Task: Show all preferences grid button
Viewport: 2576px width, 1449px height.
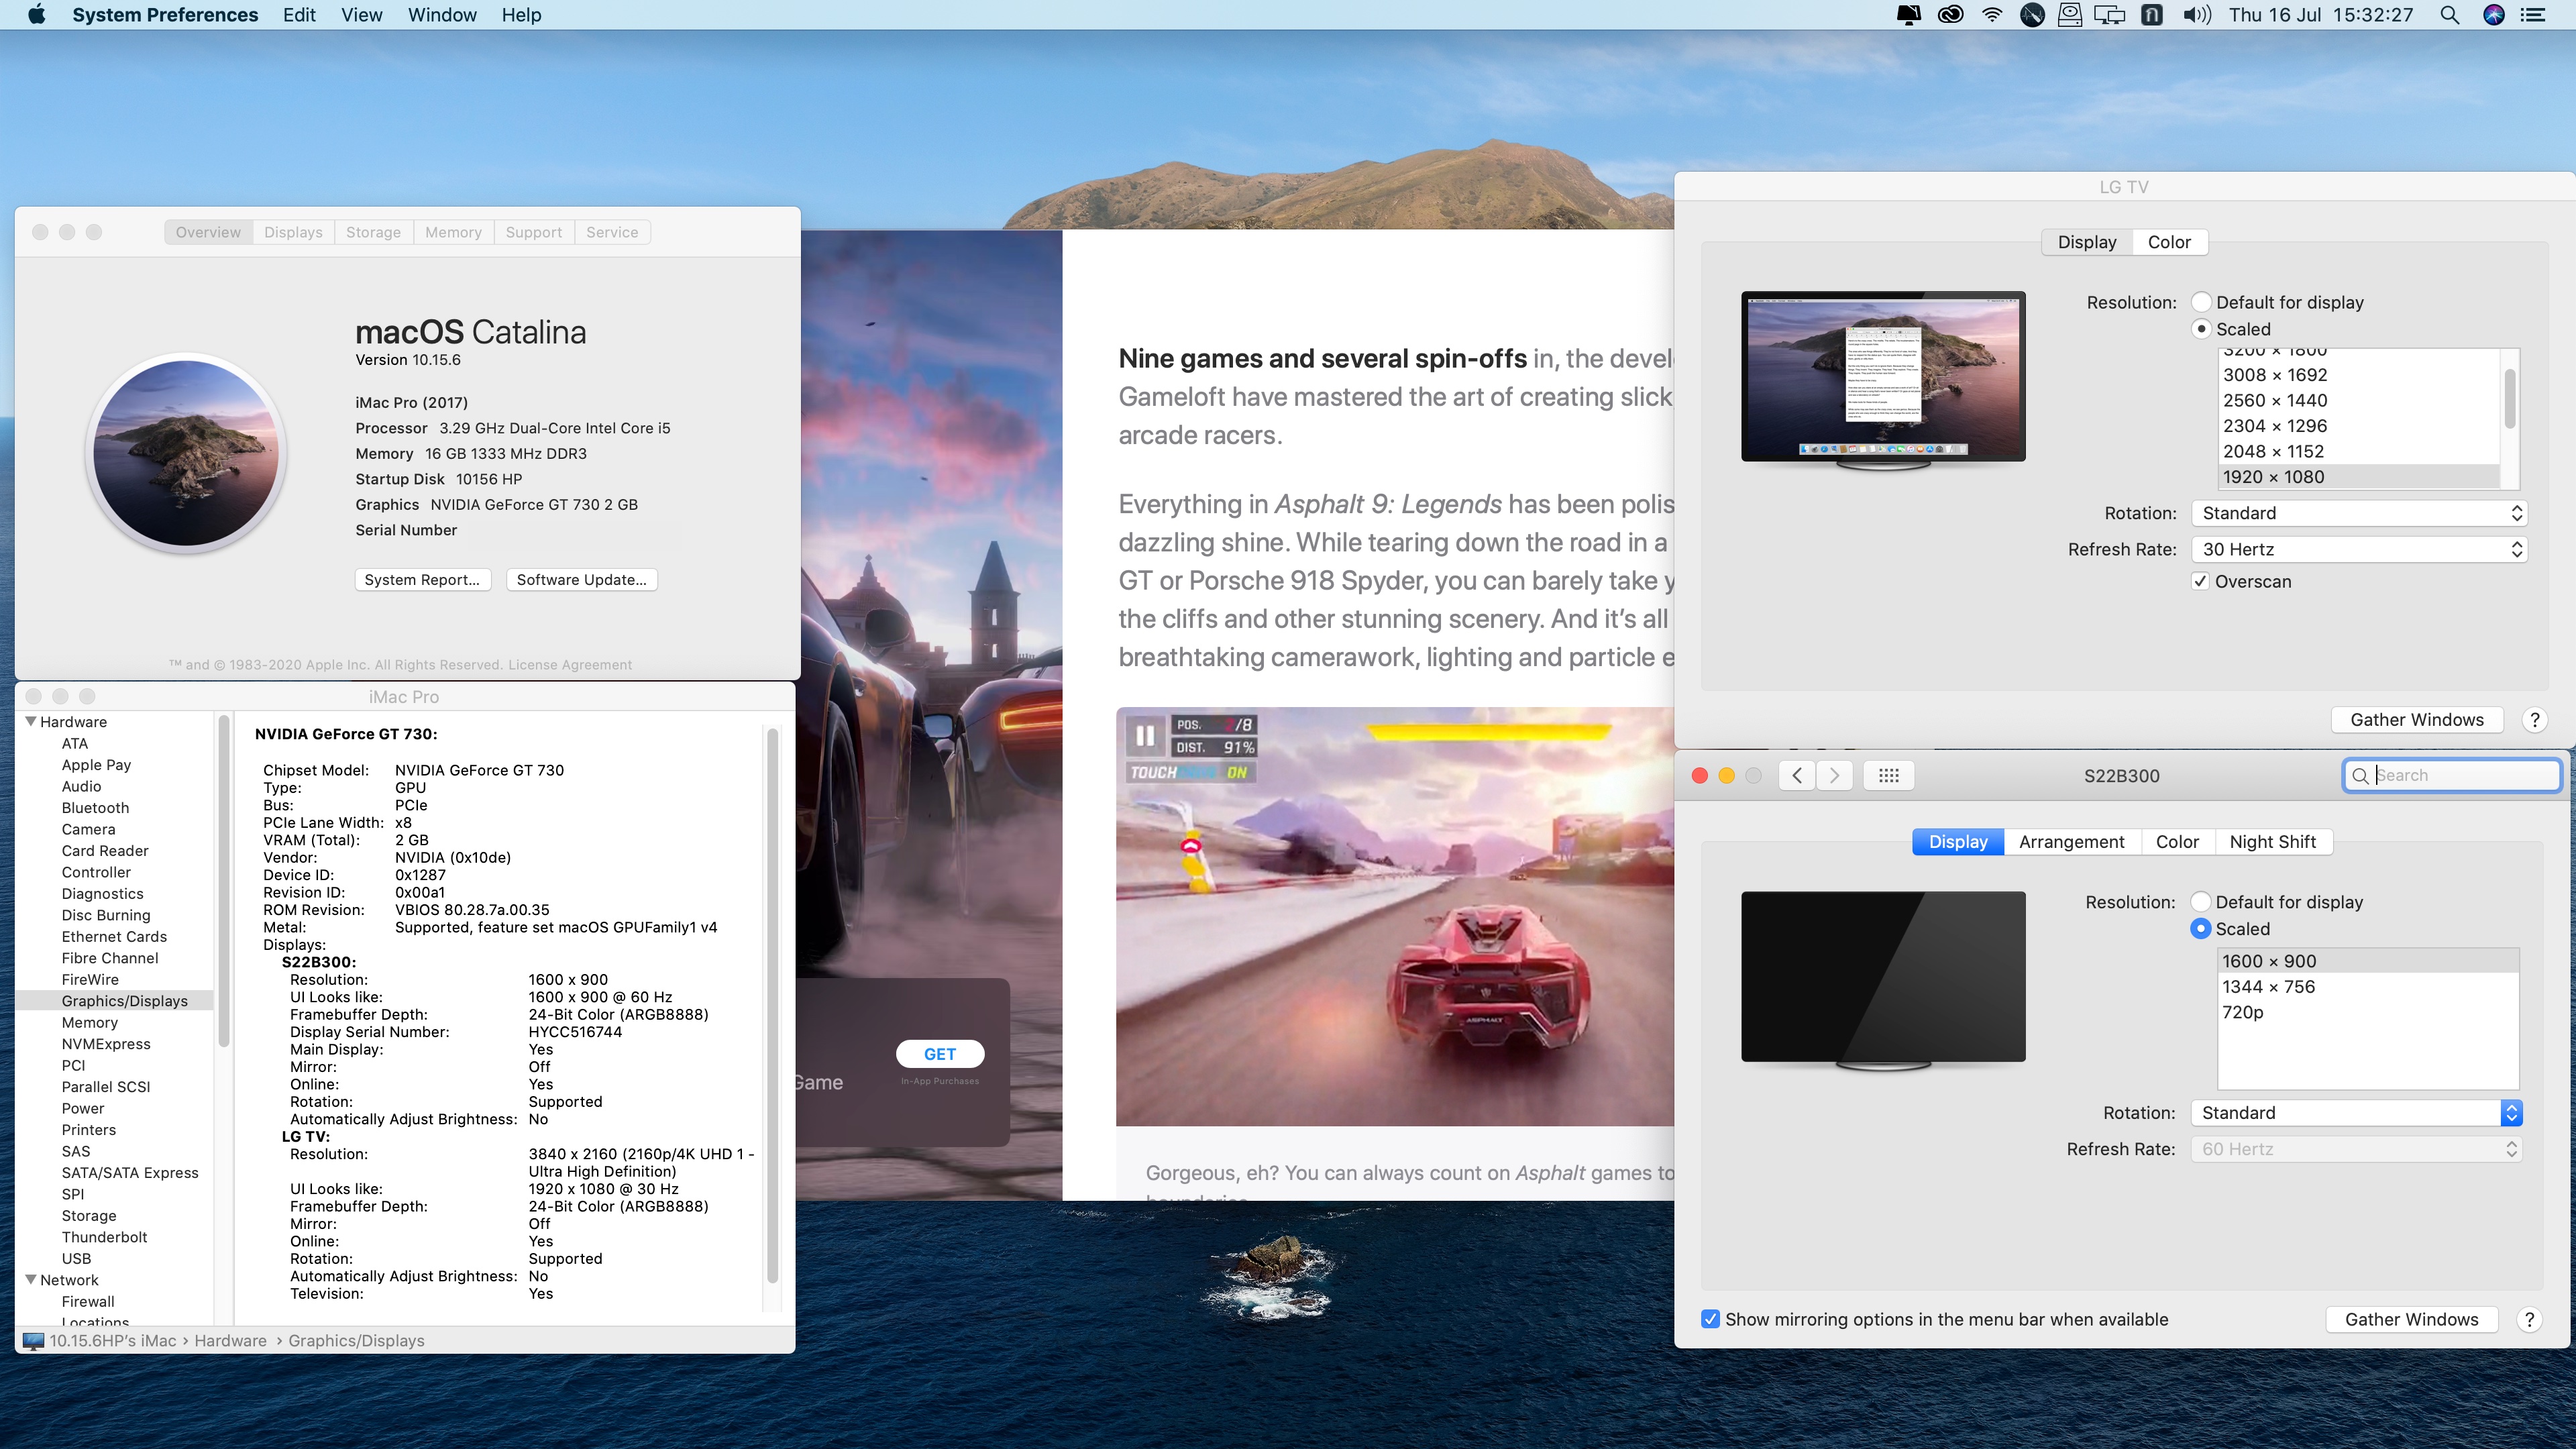Action: click(1889, 775)
